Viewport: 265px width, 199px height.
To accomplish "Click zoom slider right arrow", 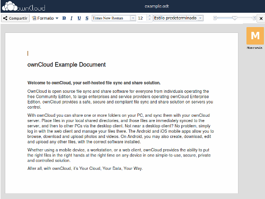I will click(254, 18).
